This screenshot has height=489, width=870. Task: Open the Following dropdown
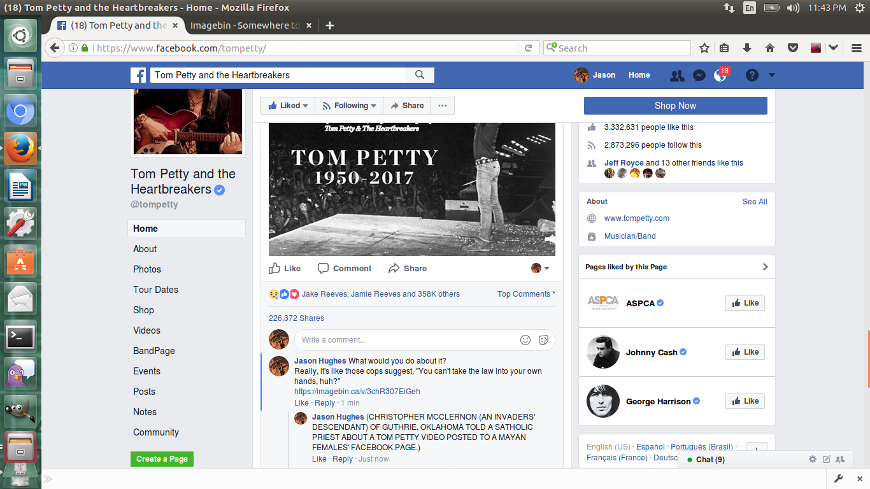(x=349, y=106)
